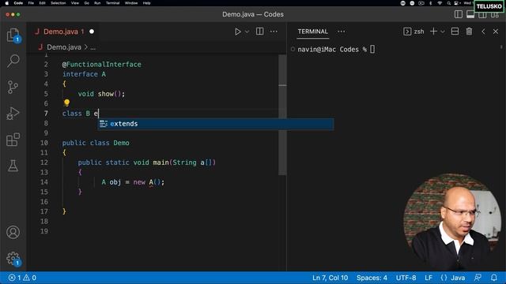Accept the 'extends' autocomplete suggestion
This screenshot has height=284, width=506.
(216, 124)
